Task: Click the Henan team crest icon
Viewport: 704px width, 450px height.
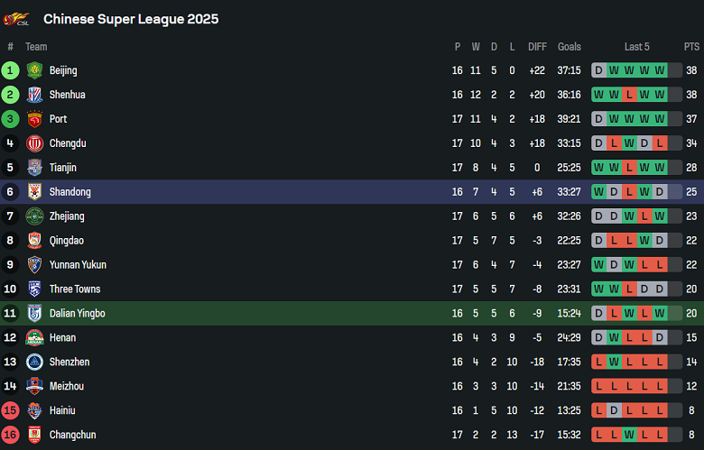Action: [x=34, y=338]
